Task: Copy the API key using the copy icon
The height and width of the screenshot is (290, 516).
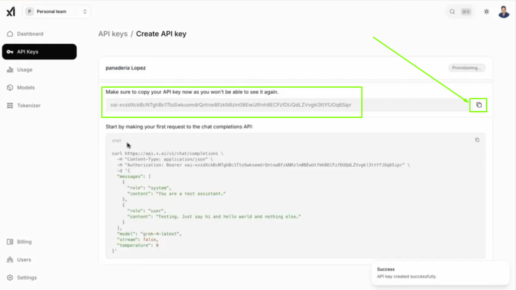Action: click(x=477, y=105)
